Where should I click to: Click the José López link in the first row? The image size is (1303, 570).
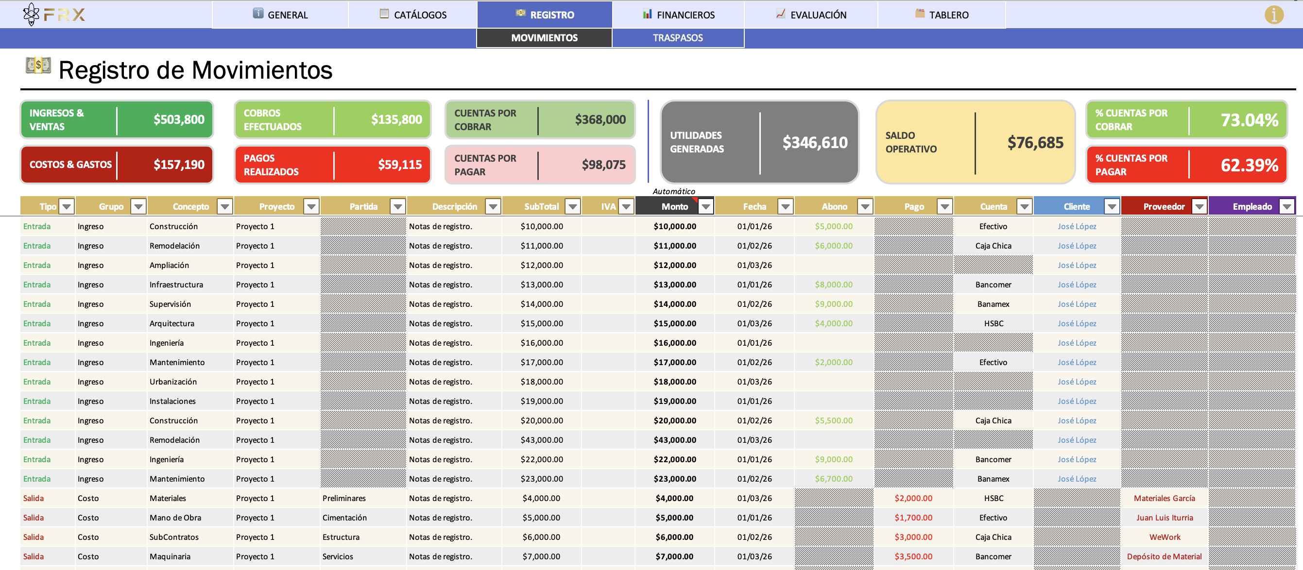point(1077,226)
